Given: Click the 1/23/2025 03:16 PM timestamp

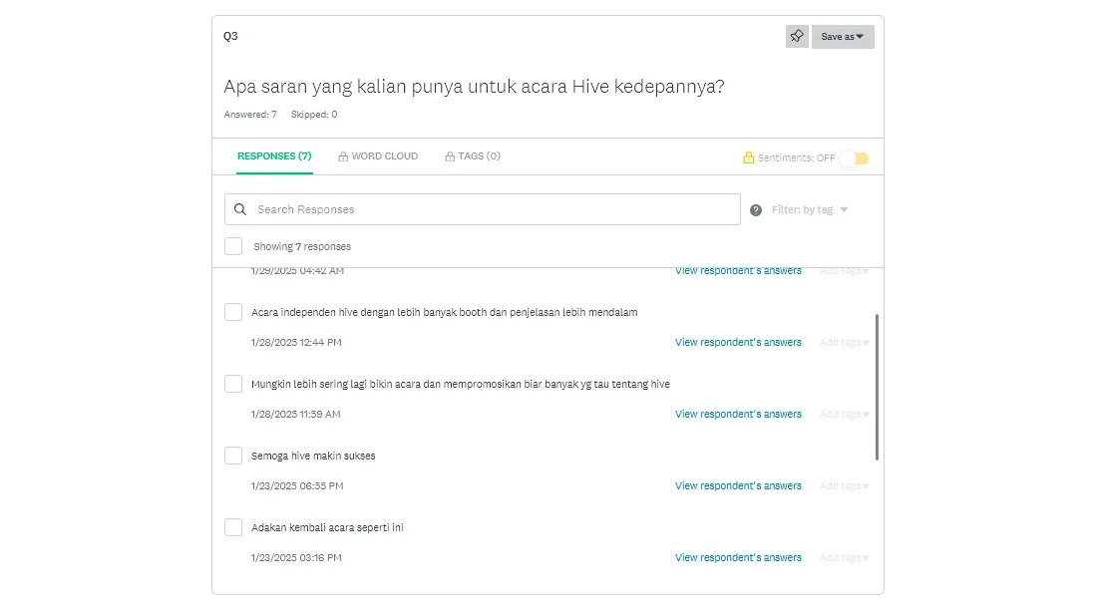Looking at the screenshot, I should [x=296, y=558].
